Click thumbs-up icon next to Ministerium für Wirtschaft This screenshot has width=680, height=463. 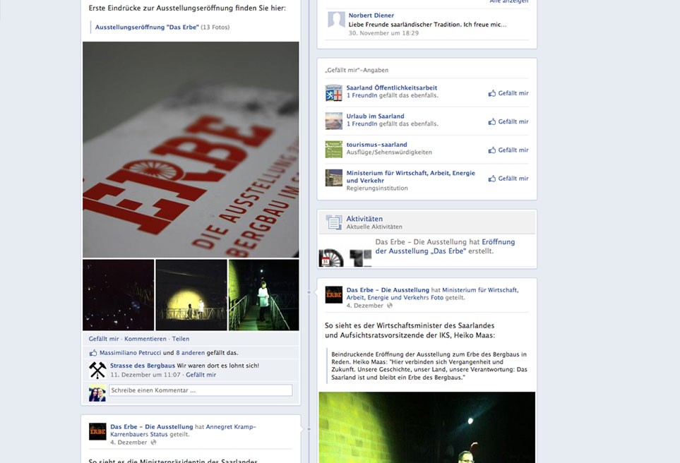(x=491, y=178)
